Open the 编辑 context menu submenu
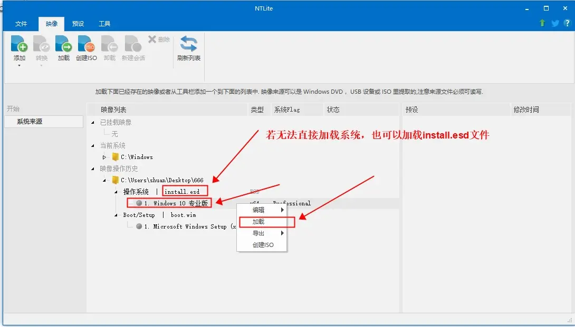This screenshot has height=327, width=575. (x=262, y=210)
